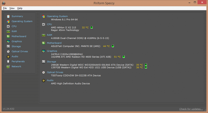Click the Peripherals mouse icon in sidebar
The image size is (208, 113).
[x=8, y=62]
